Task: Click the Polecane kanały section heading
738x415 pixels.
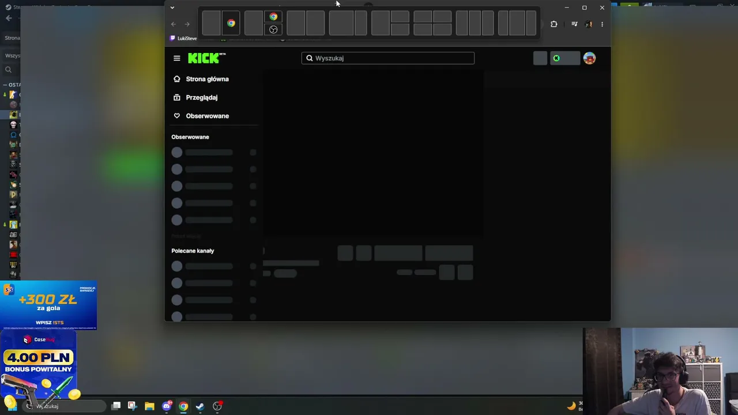Action: pyautogui.click(x=193, y=251)
